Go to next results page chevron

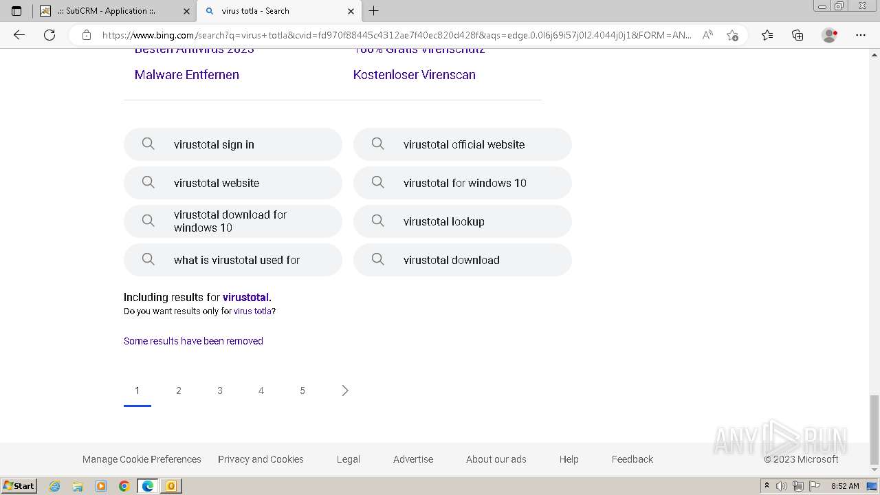[x=345, y=390]
